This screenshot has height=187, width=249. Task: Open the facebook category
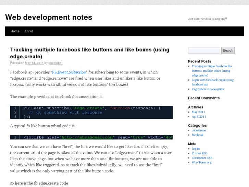(197, 135)
